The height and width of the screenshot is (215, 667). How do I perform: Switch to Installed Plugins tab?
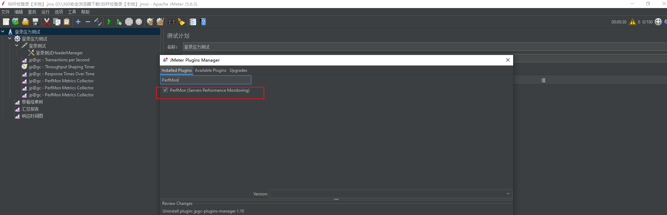(x=176, y=70)
